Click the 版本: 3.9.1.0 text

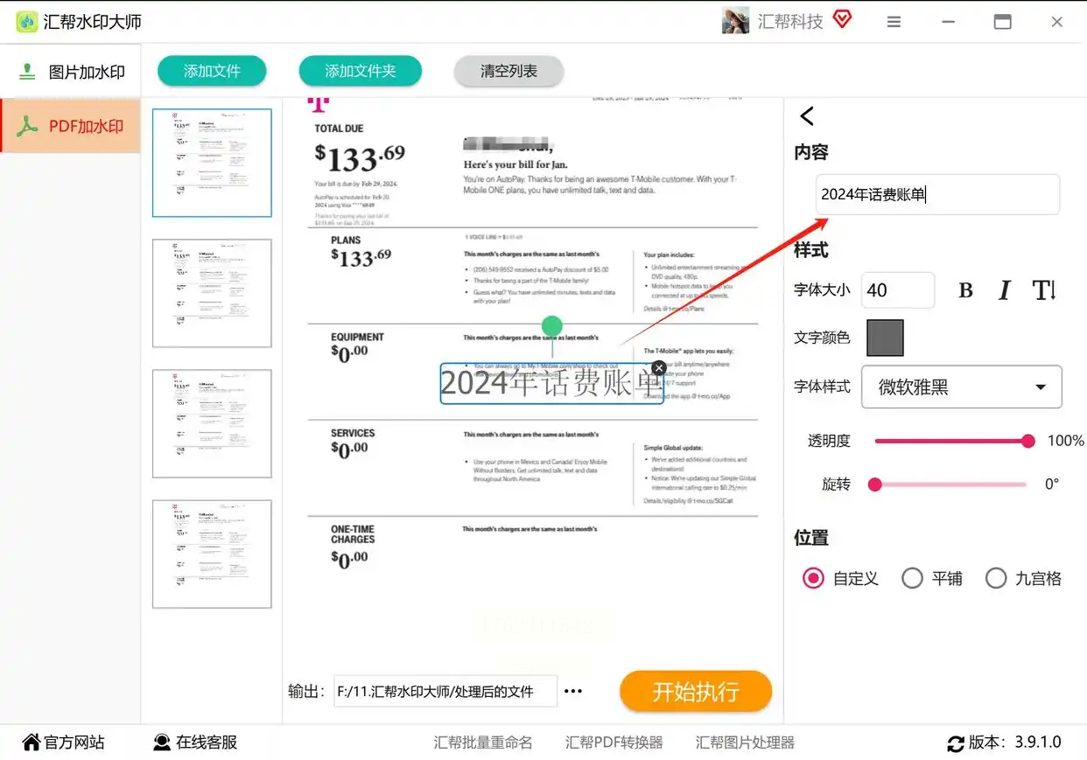pyautogui.click(x=1015, y=743)
